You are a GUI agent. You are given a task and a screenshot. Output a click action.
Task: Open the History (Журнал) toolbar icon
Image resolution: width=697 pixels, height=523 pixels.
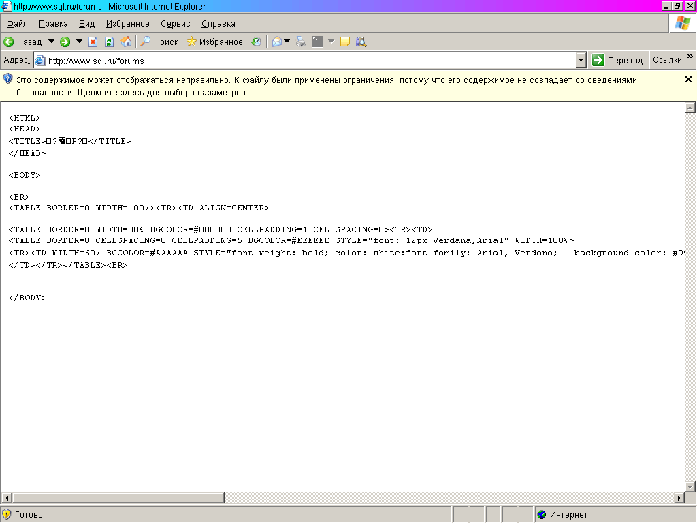pos(256,42)
